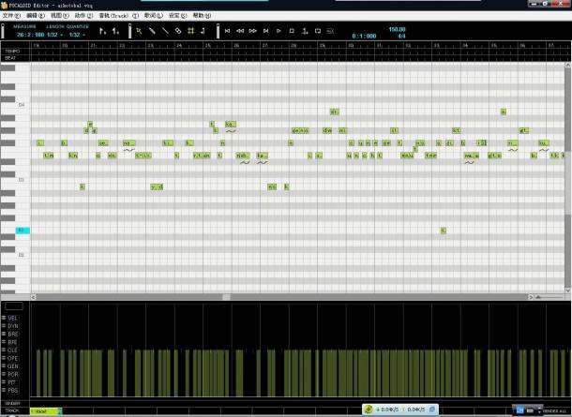Open the LENGTH 1/32 dropdown
The width and height of the screenshot is (572, 417).
click(55, 35)
